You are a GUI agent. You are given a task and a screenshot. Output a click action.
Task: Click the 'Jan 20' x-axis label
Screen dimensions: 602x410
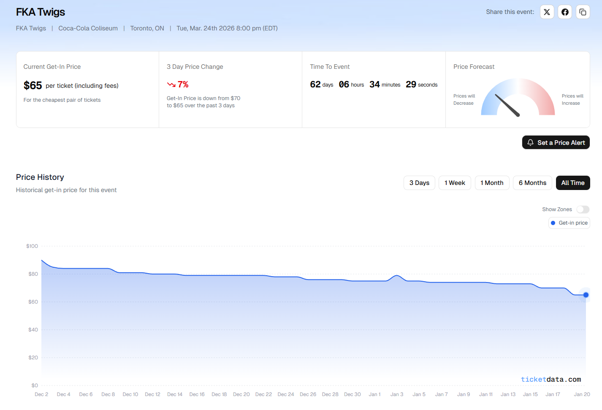click(x=582, y=394)
